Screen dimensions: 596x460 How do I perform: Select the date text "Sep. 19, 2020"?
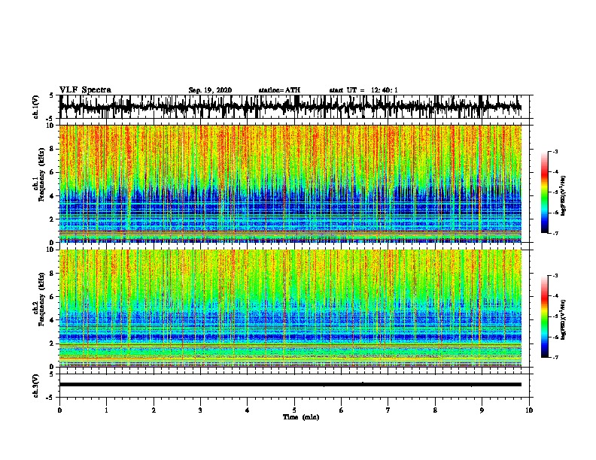[210, 90]
